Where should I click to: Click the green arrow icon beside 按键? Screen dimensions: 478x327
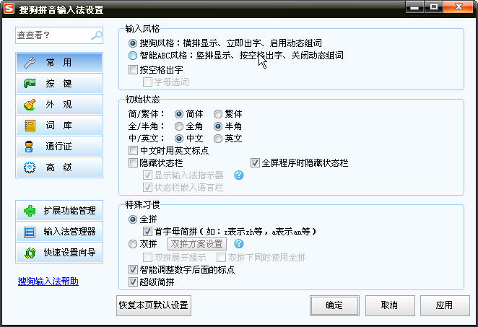tap(30, 84)
